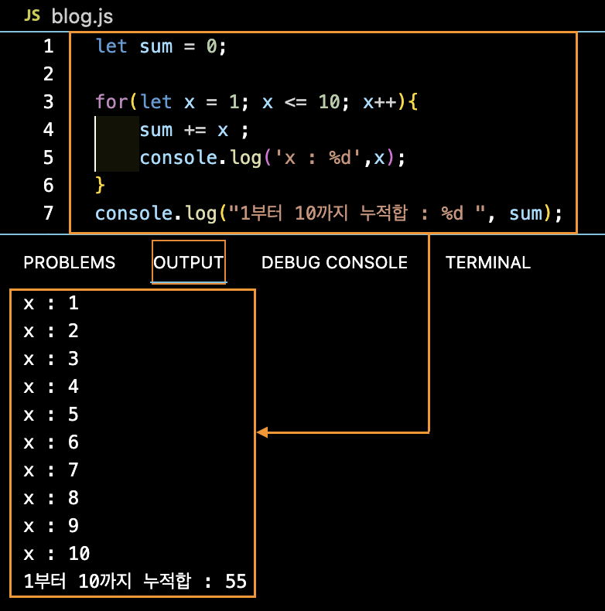Click line number 2 in the gutter
This screenshot has width=605, height=611.
48,74
